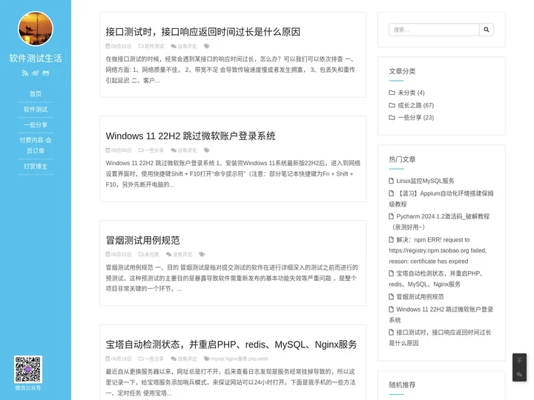This screenshot has width=534, height=400.
Task: Open 一些分享 sidebar menu item
Action: coord(36,125)
